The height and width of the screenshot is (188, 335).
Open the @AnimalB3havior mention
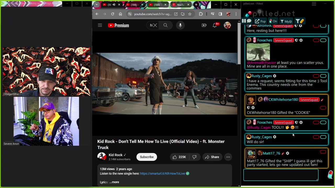(x=261, y=63)
